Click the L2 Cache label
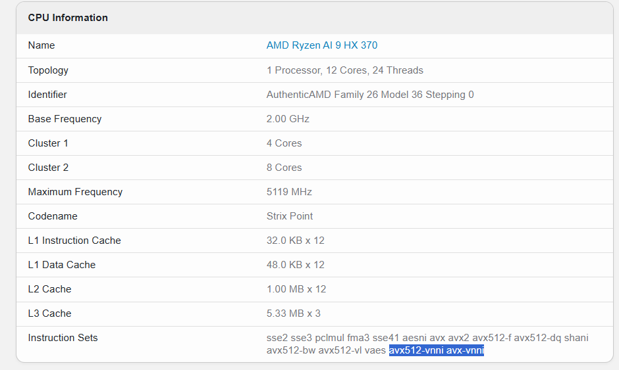619x370 pixels. pos(50,289)
